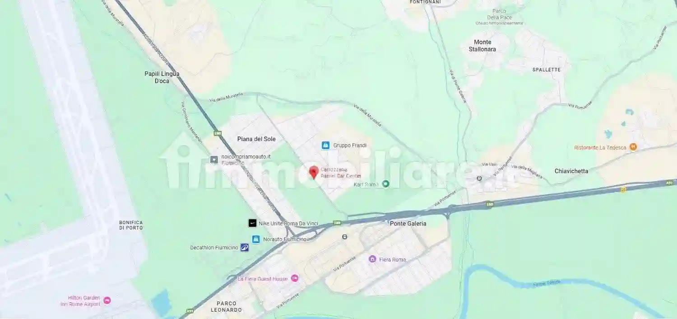Open the Hilton Garden Inn hotel icon

[x=107, y=300]
